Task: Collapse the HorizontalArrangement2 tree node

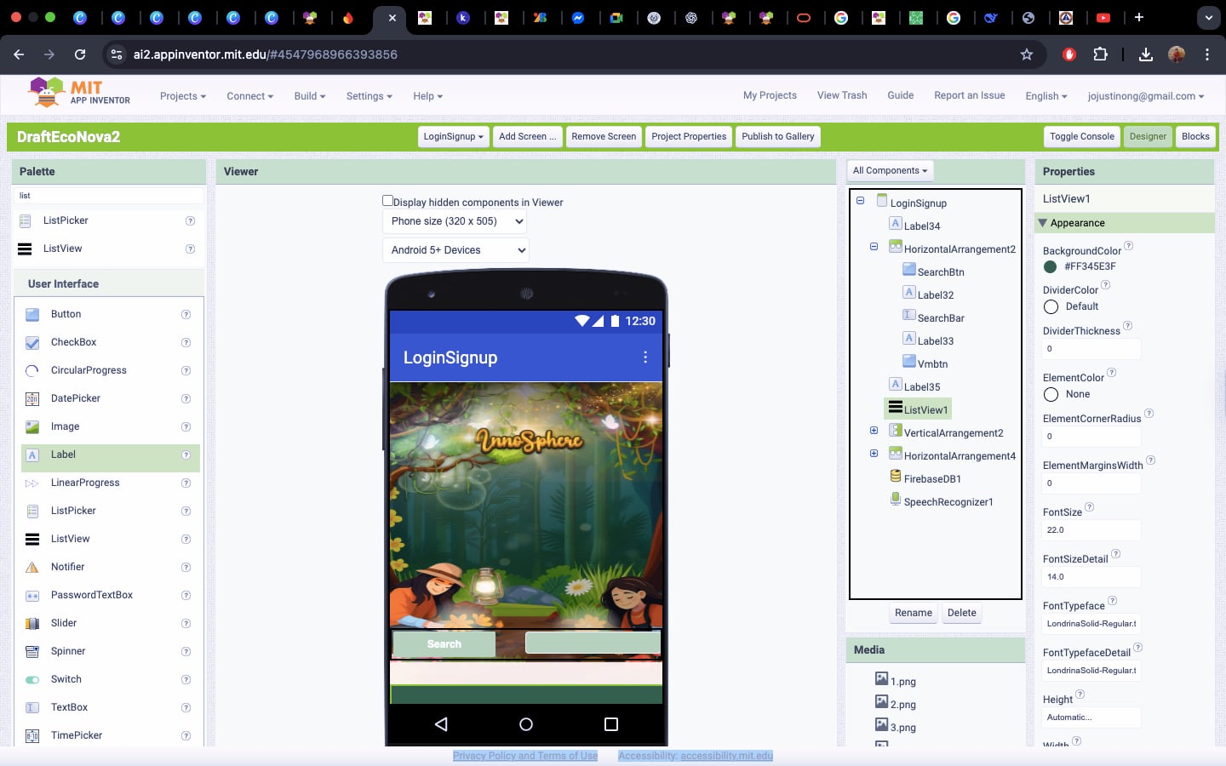Action: pyautogui.click(x=874, y=247)
